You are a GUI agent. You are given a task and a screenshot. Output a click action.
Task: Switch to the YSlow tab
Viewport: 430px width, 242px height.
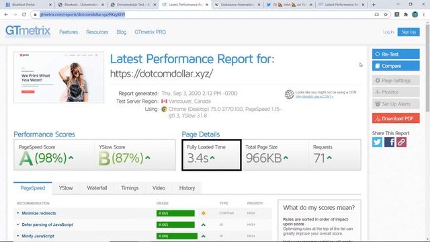point(66,188)
